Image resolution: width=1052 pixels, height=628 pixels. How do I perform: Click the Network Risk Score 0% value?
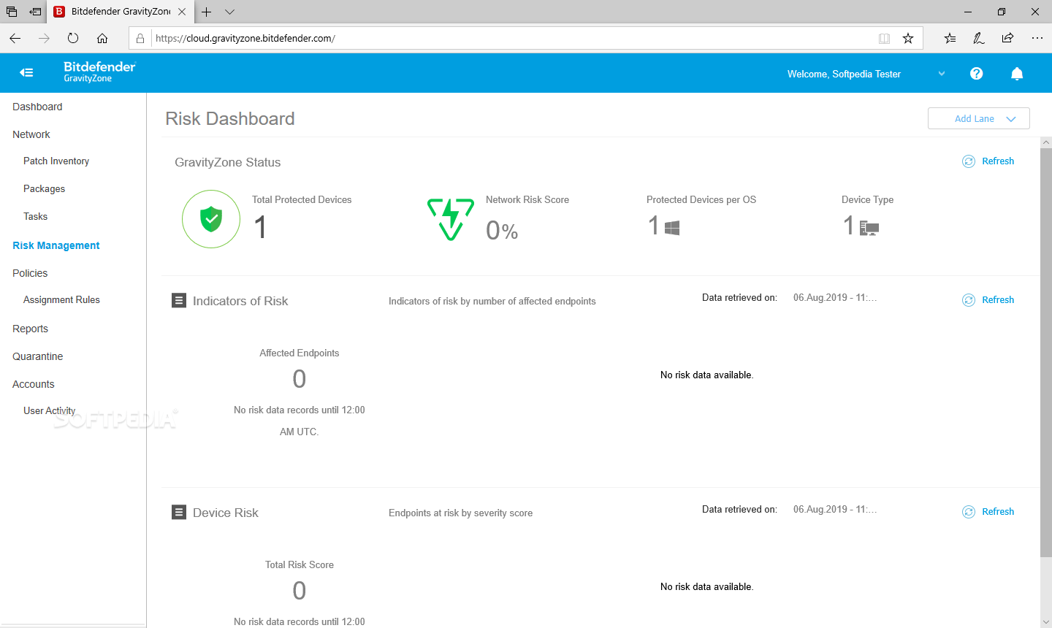(502, 231)
